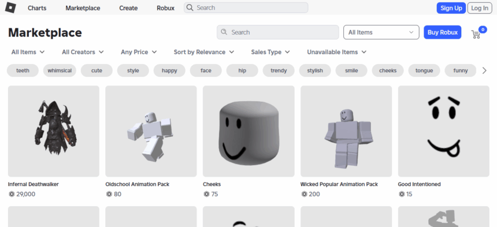
Task: Open Marketplace in the top navigation
Action: [x=83, y=8]
